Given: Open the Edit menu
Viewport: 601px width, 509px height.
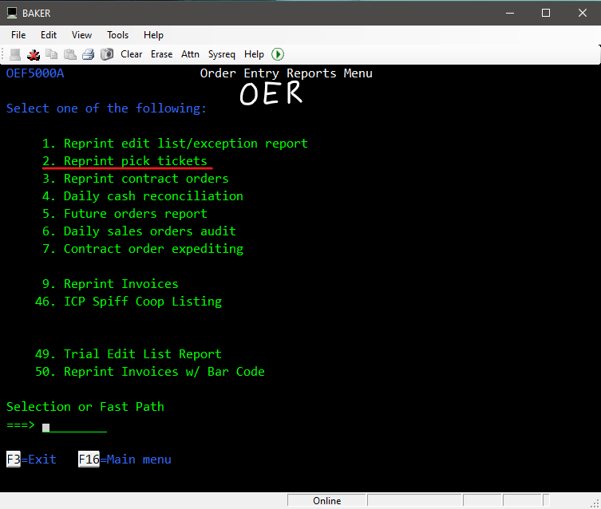Looking at the screenshot, I should pos(49,35).
